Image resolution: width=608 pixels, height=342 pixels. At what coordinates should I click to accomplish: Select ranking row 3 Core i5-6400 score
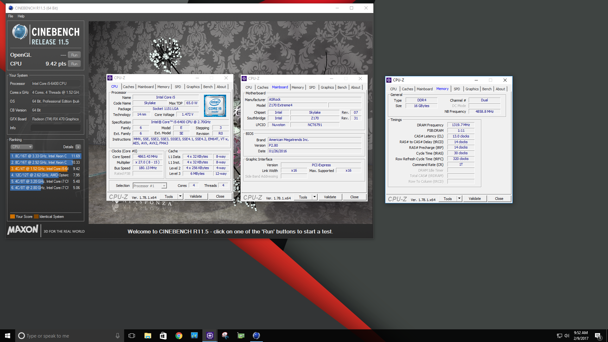point(46,169)
